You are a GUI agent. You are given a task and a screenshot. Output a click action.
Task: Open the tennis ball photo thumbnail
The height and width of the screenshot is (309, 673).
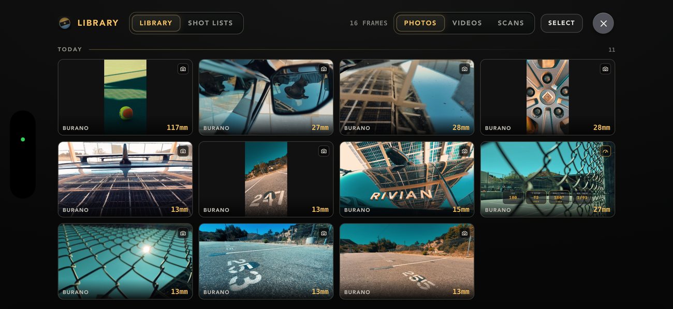(x=125, y=97)
